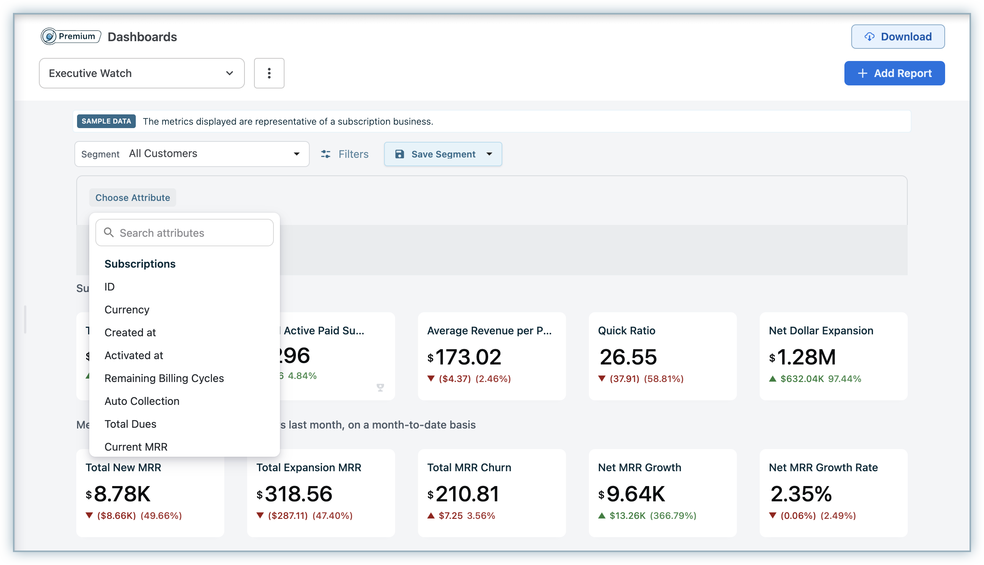Image resolution: width=984 pixels, height=565 pixels.
Task: Click the Dashboards page title
Action: (x=142, y=37)
